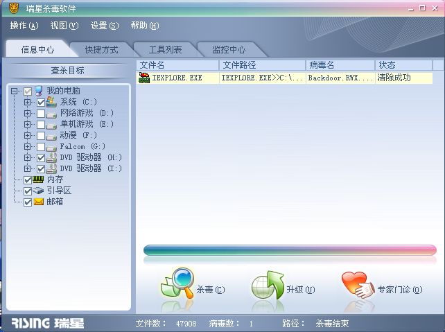The height and width of the screenshot is (332, 445).
Task: Click the drive icon for 单机游戏 (E:)
Action: [x=51, y=125]
